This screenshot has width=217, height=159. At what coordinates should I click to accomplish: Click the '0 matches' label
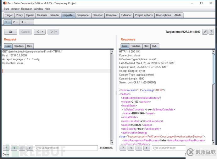tap(106, 148)
